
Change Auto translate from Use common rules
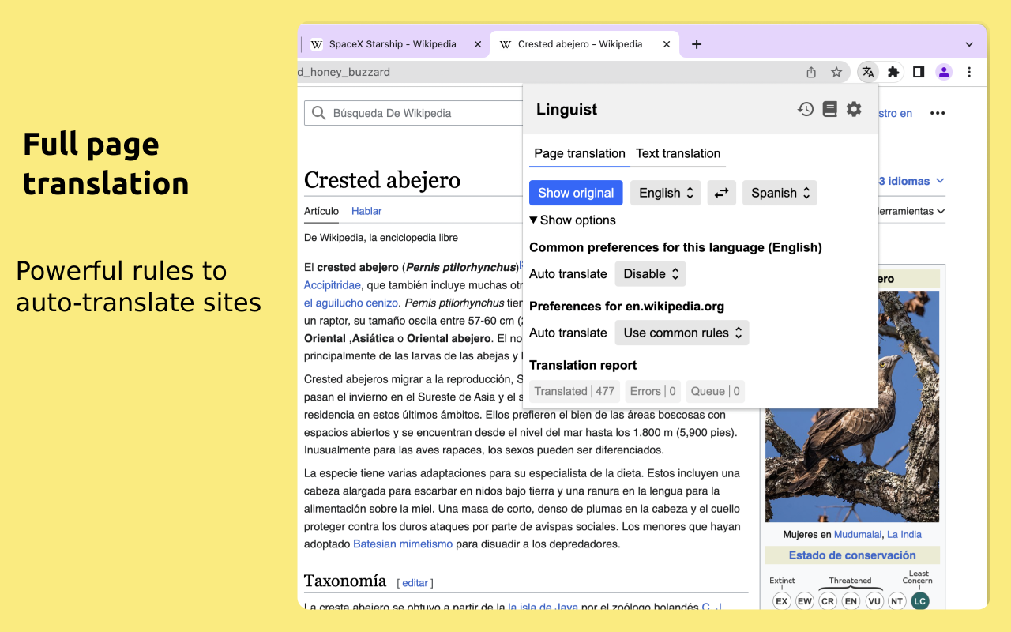click(x=682, y=333)
